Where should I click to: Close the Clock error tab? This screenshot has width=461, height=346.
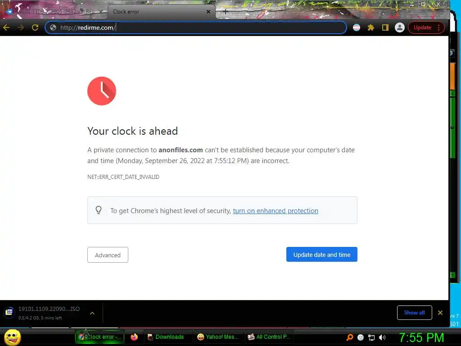(x=208, y=11)
